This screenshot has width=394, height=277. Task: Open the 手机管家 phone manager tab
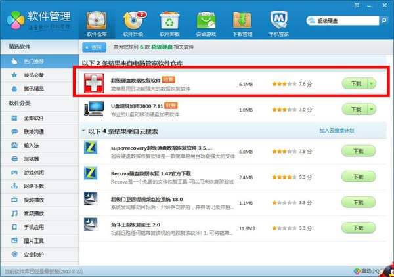point(278,24)
